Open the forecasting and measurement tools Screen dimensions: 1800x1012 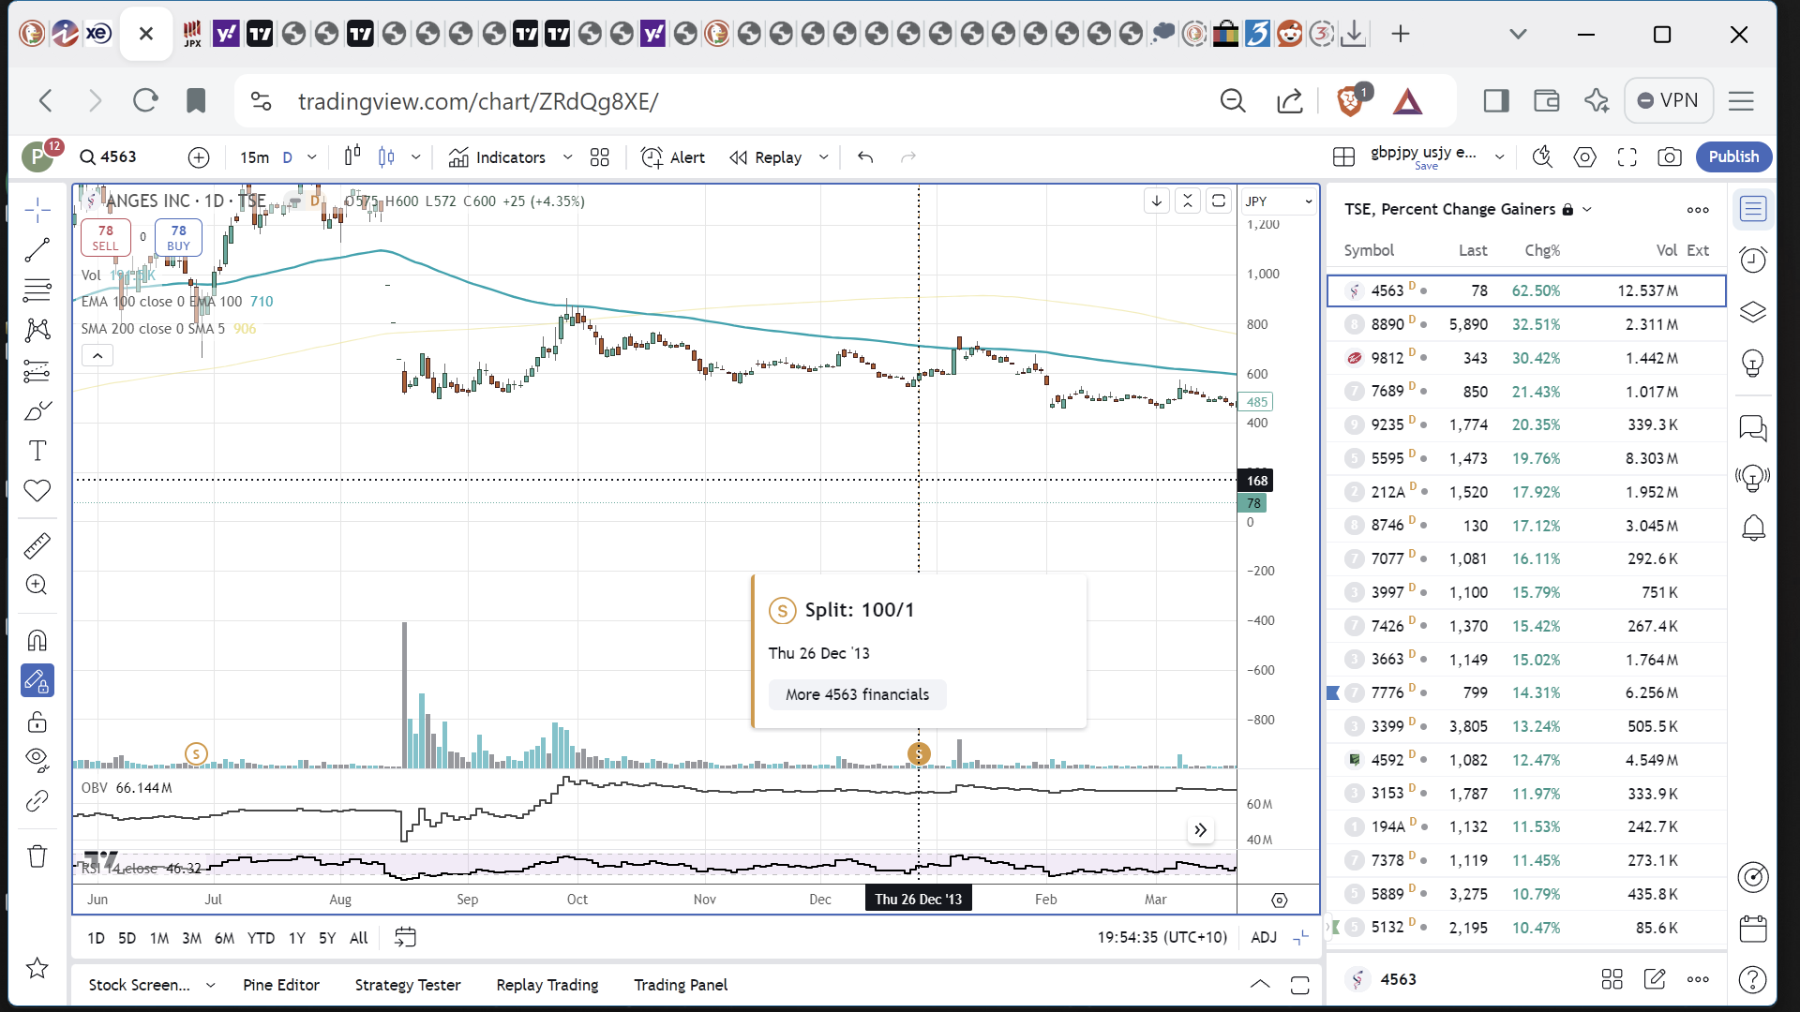point(37,371)
